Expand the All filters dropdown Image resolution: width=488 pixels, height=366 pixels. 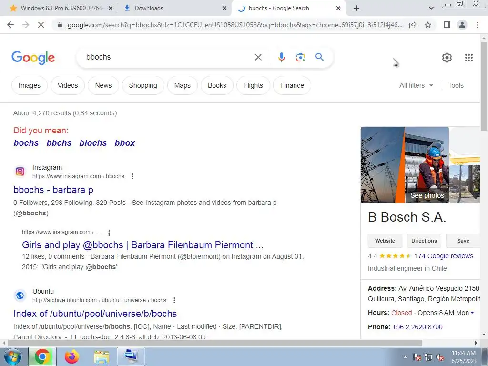point(416,85)
